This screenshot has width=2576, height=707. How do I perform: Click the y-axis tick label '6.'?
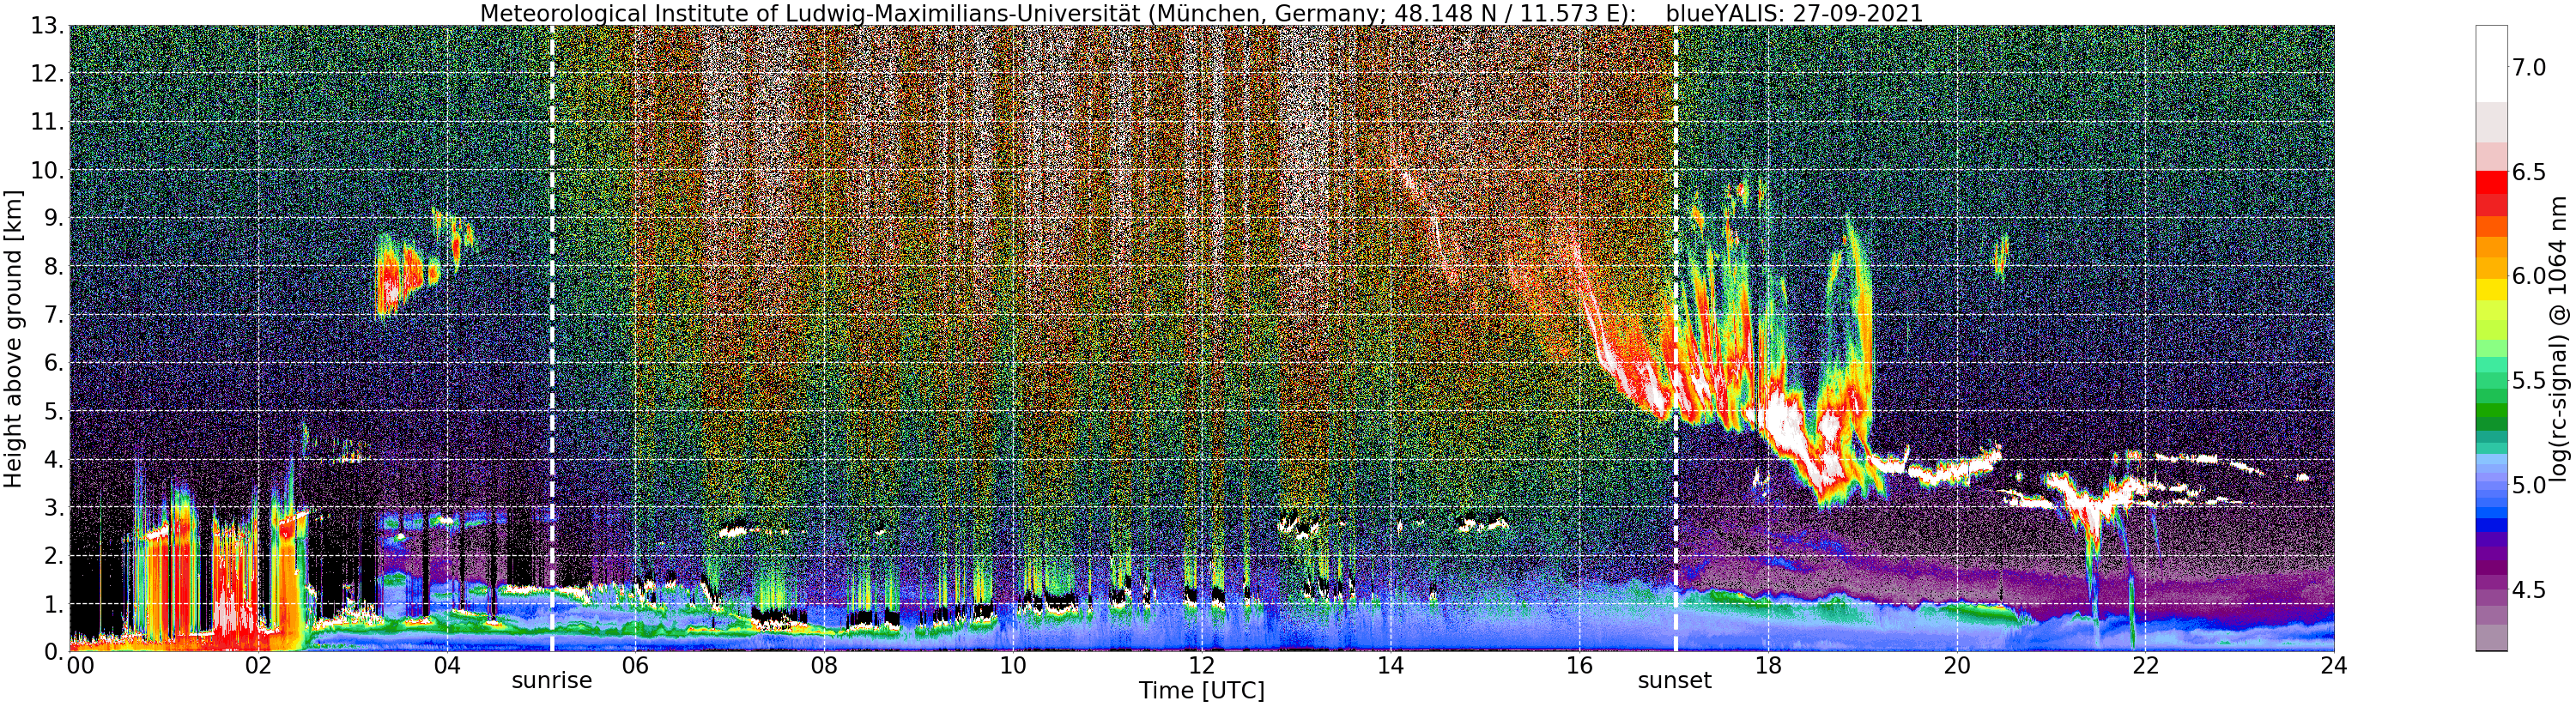52,363
